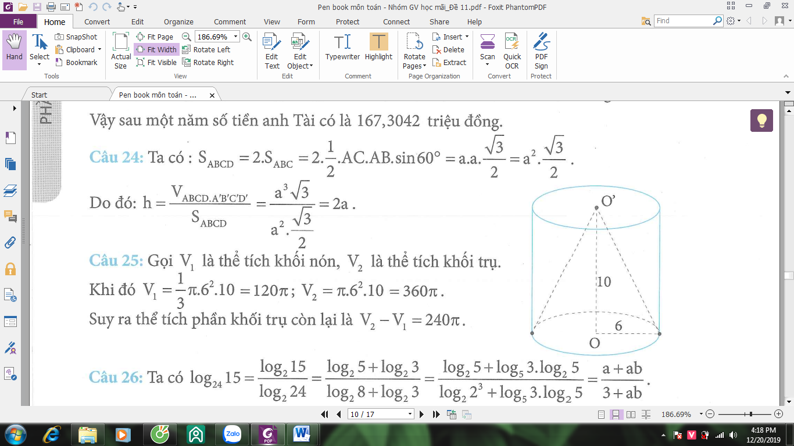Open the attachments paperclip panel in sidebar

(10, 242)
